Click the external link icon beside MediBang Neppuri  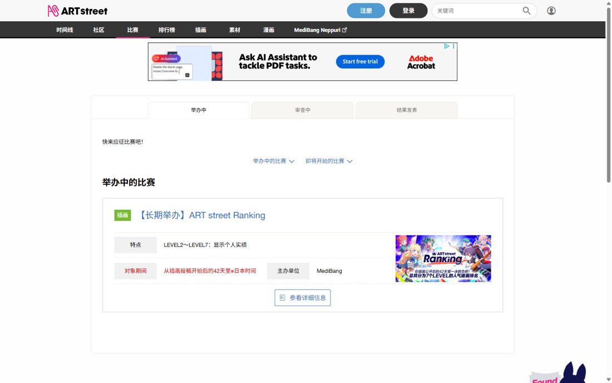pos(344,30)
